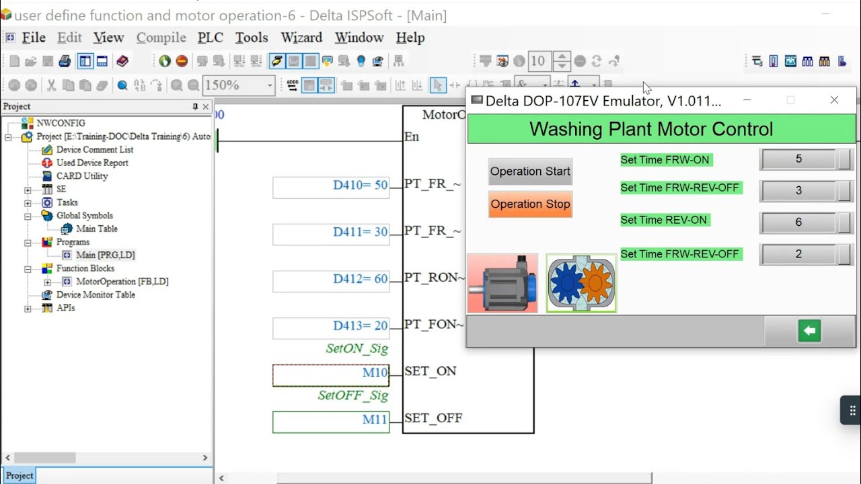Click the Zoom out magnifier icon
This screenshot has height=484, width=861.
193,85
